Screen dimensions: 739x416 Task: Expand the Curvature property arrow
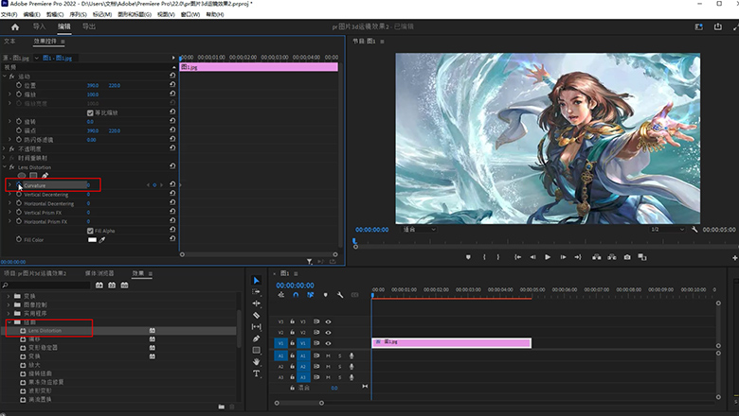[9, 185]
